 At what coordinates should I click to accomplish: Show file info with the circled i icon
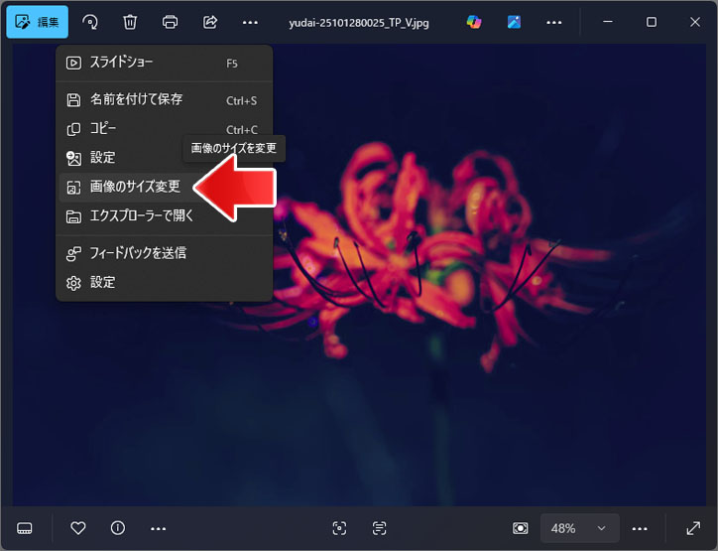click(118, 528)
